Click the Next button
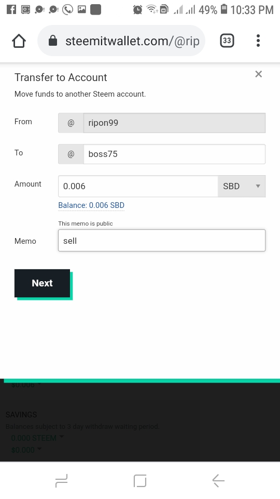This screenshot has width=280, height=499. coord(42,283)
